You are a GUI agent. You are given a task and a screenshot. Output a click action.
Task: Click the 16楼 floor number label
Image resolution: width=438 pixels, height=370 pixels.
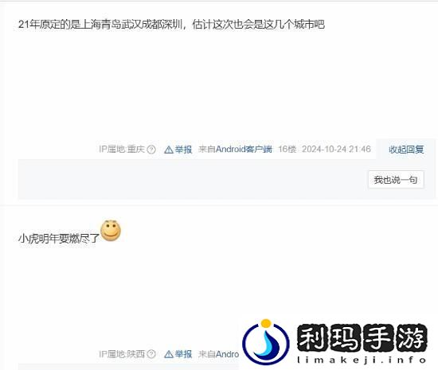[x=287, y=150]
